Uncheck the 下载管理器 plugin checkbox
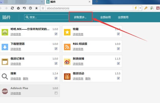Viewport: 160px width, 103px height. 56,49
